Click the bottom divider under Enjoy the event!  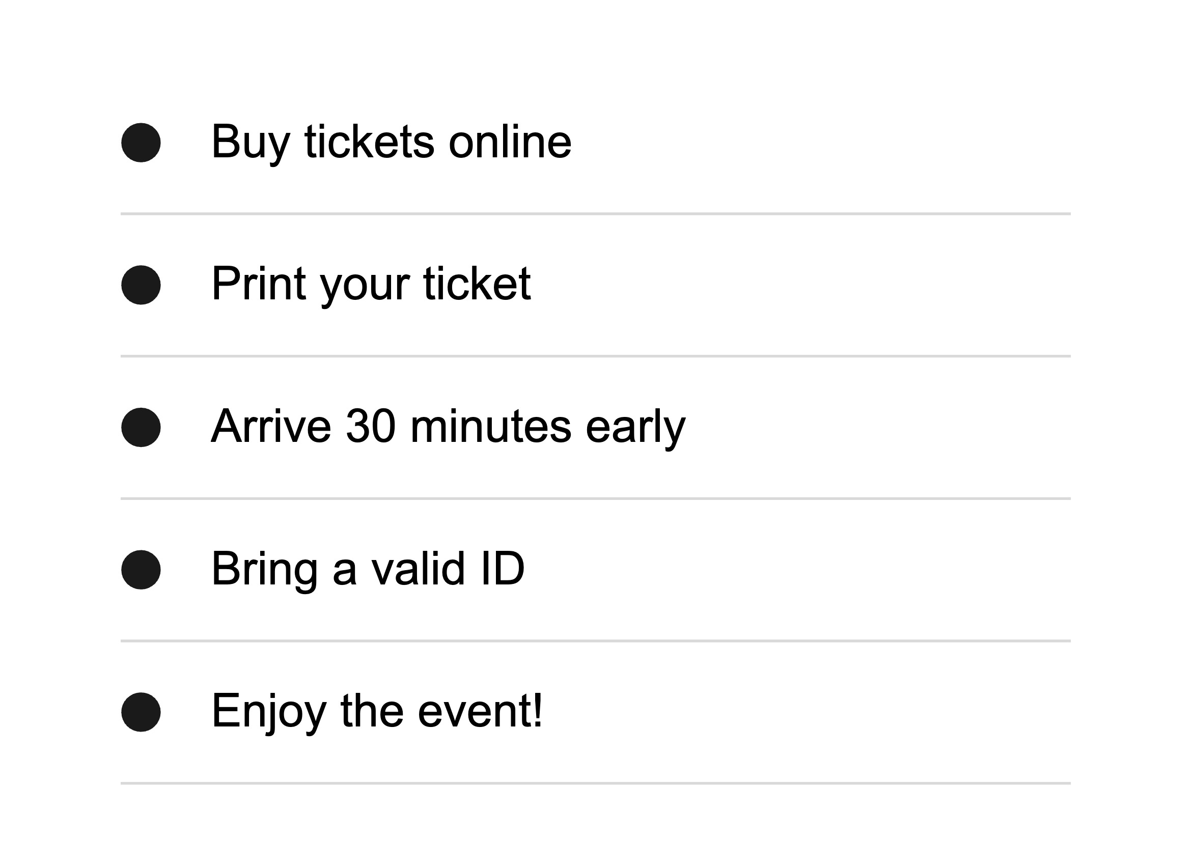(595, 783)
